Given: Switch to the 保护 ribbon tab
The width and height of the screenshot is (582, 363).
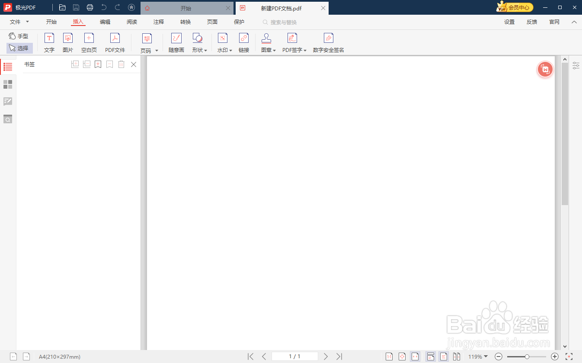Looking at the screenshot, I should point(239,22).
